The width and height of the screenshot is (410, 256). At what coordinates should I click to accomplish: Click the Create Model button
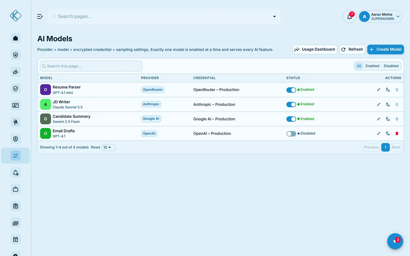coord(386,49)
